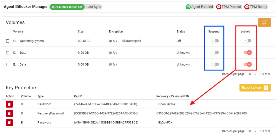Viewport: 277px width, 137px height.
Task: Click the orange refresh volumes icon button
Action: (264, 22)
